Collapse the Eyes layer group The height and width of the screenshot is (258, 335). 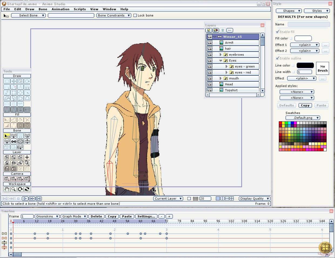[220, 61]
